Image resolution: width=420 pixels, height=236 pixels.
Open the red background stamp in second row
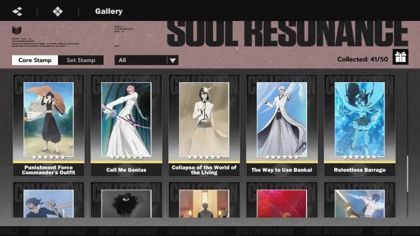[x=282, y=200]
